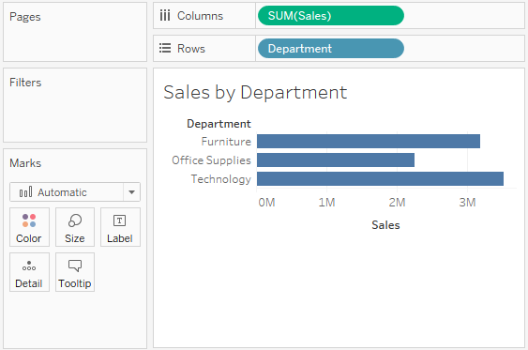Image resolution: width=528 pixels, height=350 pixels.
Task: Select the Furniture sales bar
Action: [369, 141]
